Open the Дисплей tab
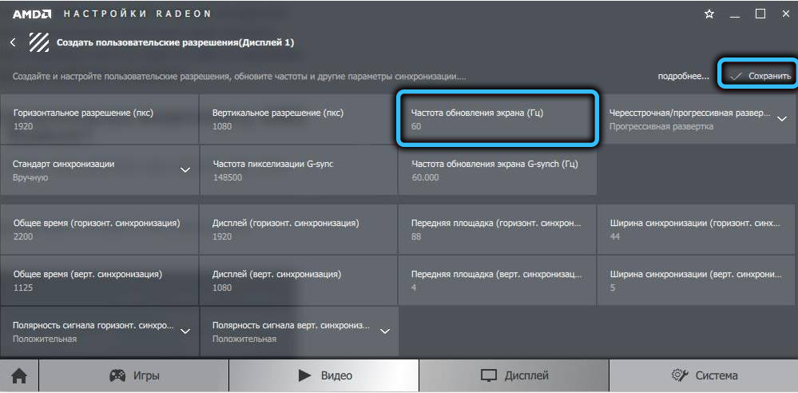The width and height of the screenshot is (798, 393). [514, 375]
